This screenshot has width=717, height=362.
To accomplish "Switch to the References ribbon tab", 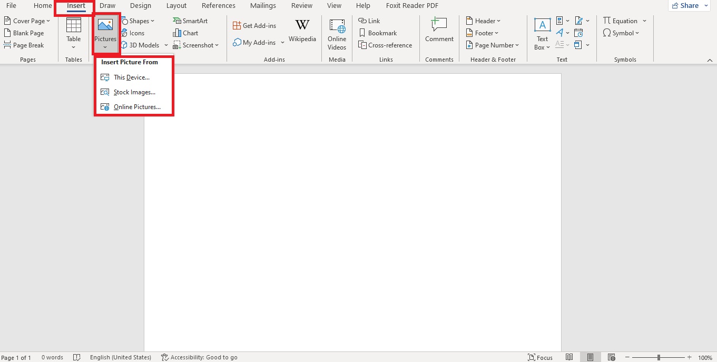I will [218, 6].
